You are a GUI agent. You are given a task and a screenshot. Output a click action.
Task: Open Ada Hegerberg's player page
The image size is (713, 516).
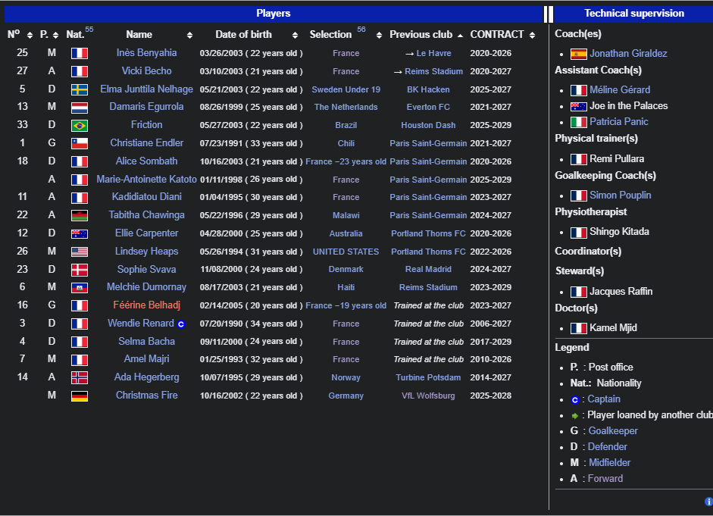[x=146, y=377]
